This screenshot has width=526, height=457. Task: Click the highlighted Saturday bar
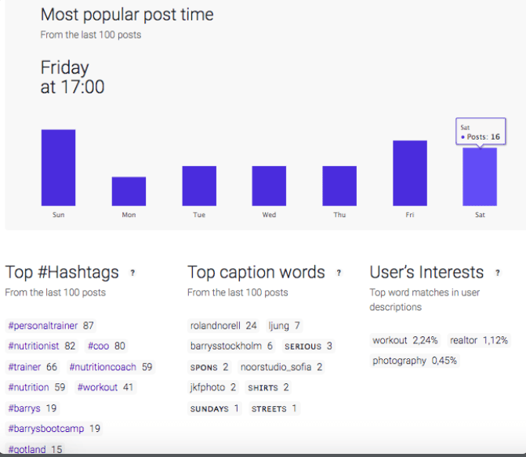(480, 177)
